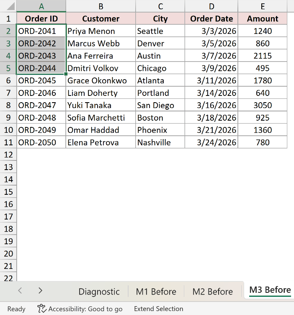The width and height of the screenshot is (294, 315).
Task: Click the previous sheet navigation arrow
Action: pyautogui.click(x=20, y=290)
